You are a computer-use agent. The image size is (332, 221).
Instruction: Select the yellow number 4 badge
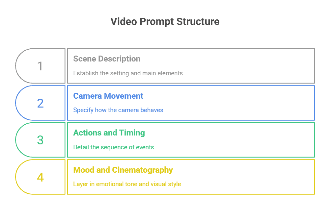[x=40, y=177]
